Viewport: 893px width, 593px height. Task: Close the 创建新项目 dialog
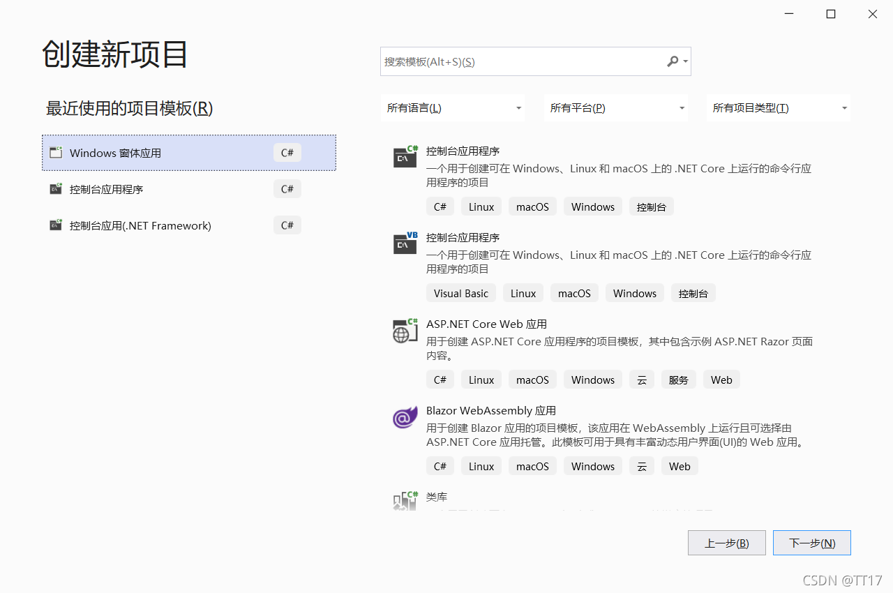click(x=873, y=14)
